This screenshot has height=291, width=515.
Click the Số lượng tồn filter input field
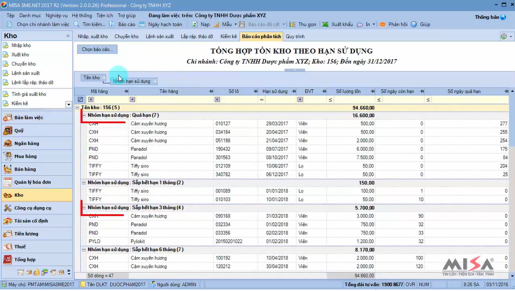(354, 100)
